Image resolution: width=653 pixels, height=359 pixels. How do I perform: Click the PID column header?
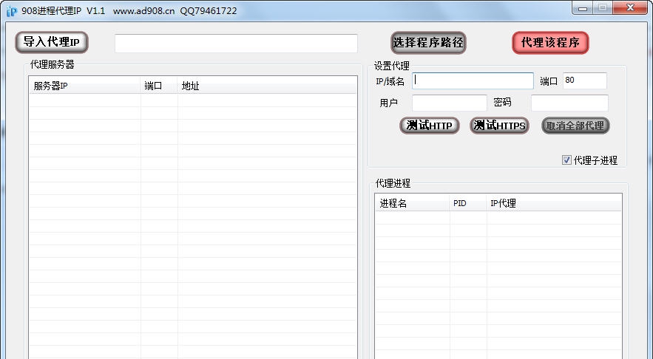click(x=468, y=203)
